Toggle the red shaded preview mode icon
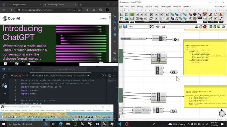The image size is (227, 127). pos(205,27)
